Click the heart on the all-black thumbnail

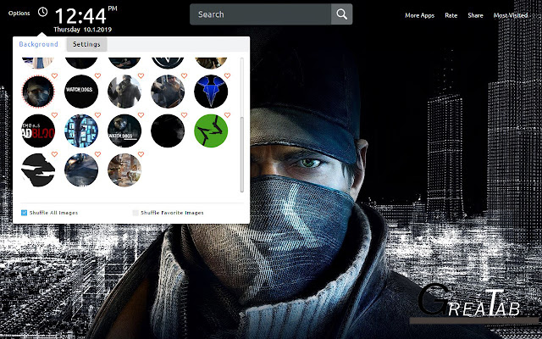(184, 115)
